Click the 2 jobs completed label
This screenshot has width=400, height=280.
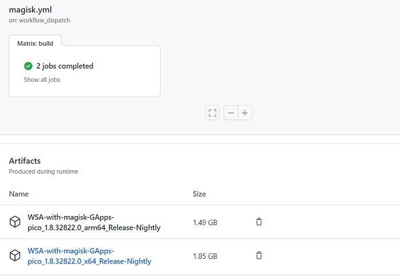click(65, 66)
